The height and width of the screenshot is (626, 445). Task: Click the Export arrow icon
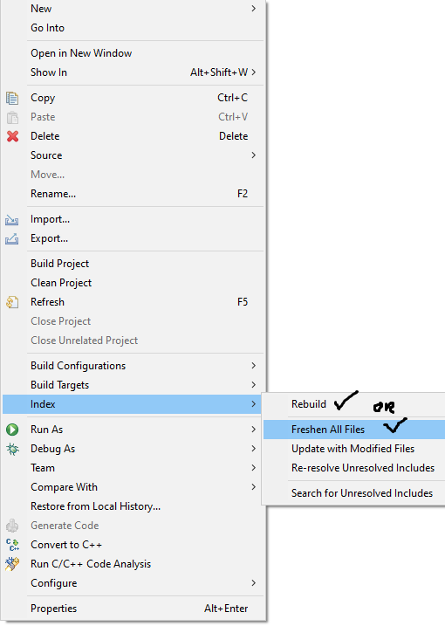(12, 238)
